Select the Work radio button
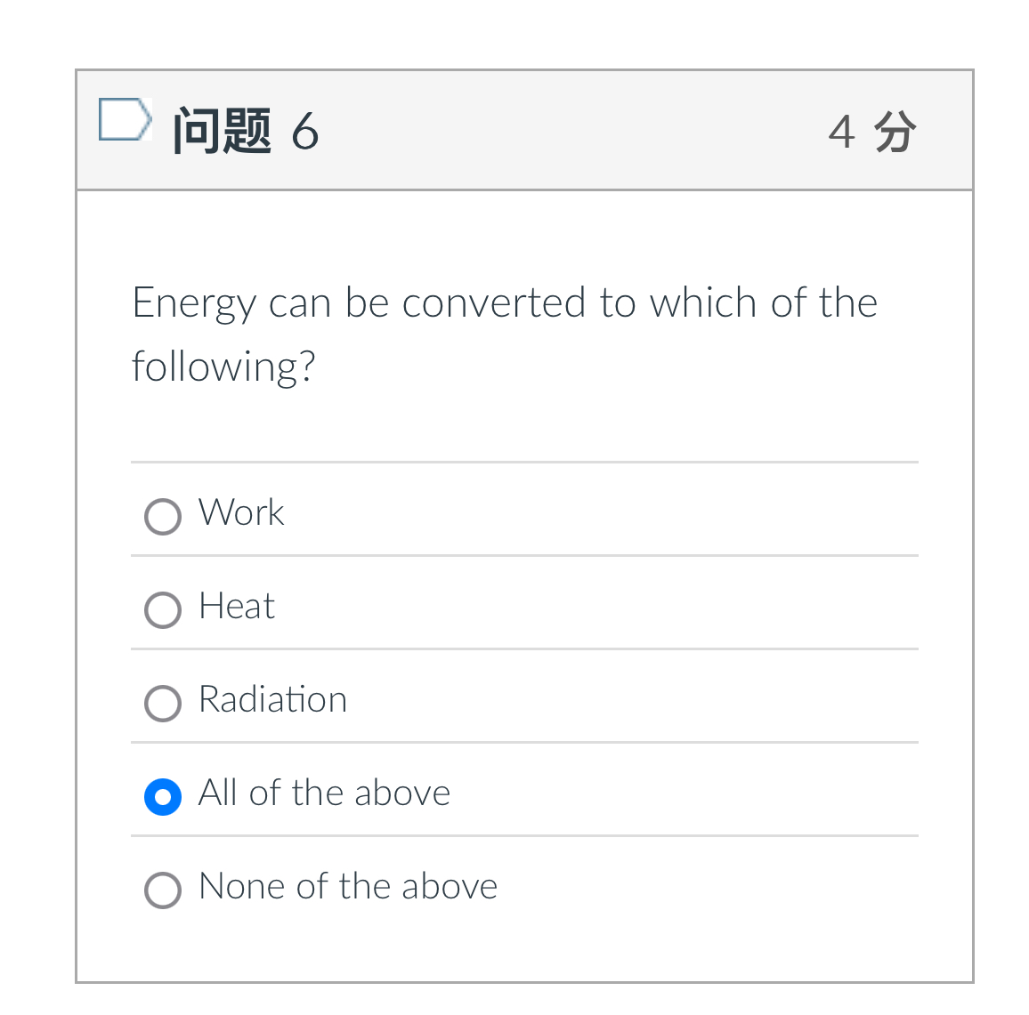Screen dimensions: 1029x1015 (163, 516)
